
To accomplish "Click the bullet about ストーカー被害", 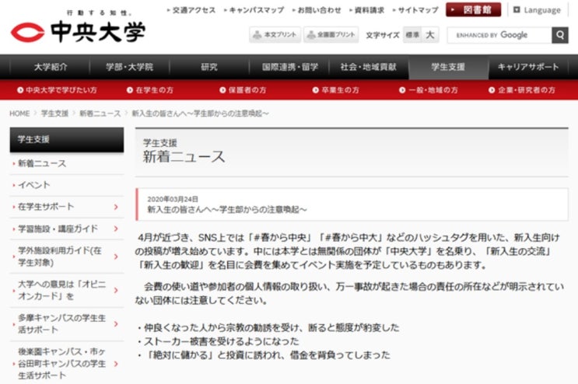I will click(218, 341).
